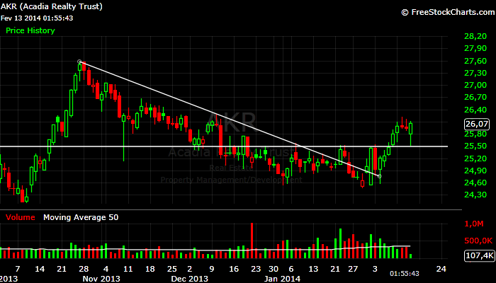Click the 26,40 price axis label

click(x=475, y=110)
